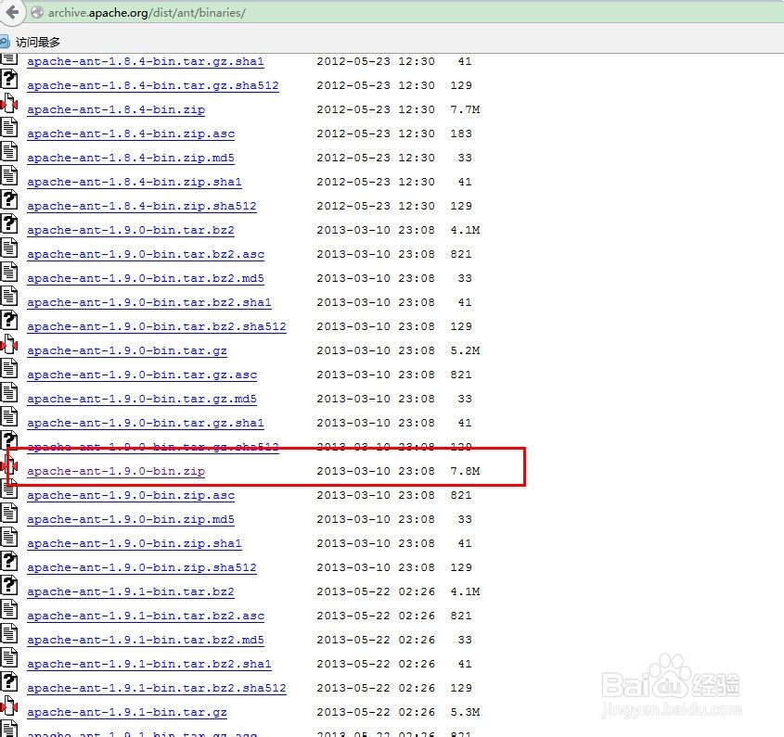
Task: Click the text file icon beside apache-ant-1.9.0-bin.zip.sha1
Action: [x=9, y=537]
